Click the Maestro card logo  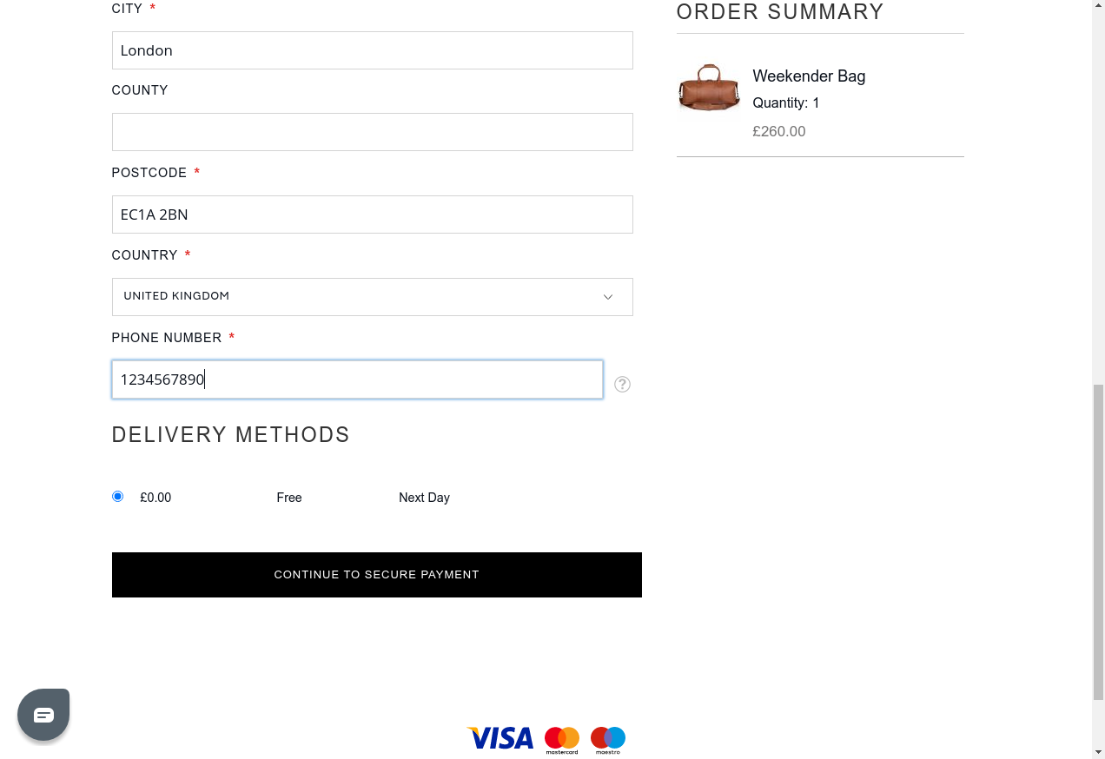(x=608, y=739)
